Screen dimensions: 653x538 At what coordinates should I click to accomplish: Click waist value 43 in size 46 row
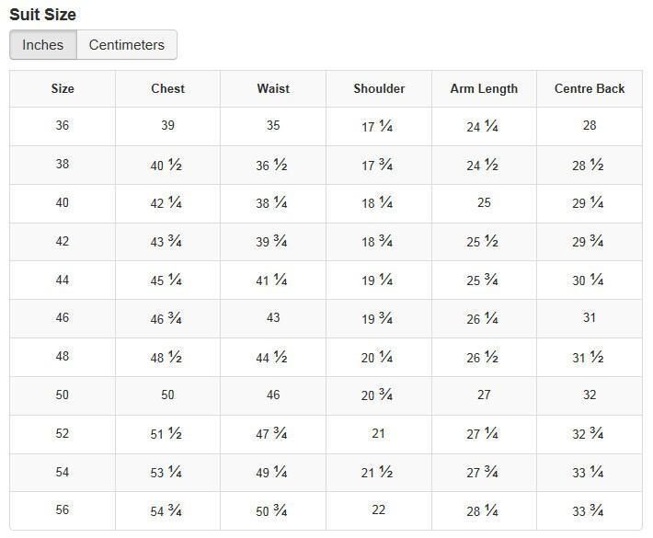pyautogui.click(x=273, y=317)
